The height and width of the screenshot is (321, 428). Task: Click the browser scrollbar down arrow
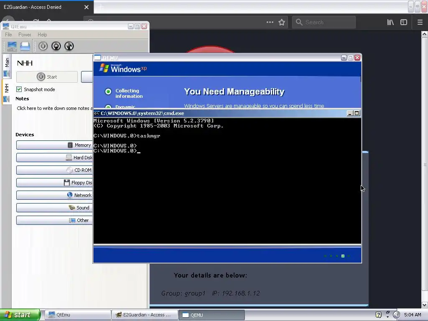click(425, 305)
